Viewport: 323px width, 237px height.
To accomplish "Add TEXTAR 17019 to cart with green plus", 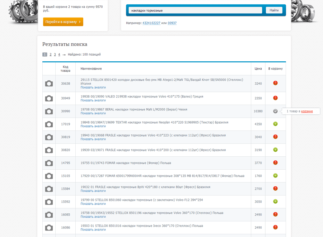I will pos(275,124).
